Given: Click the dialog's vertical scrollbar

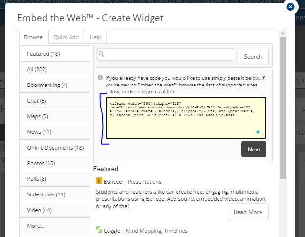Looking at the screenshot, I should coord(282,108).
